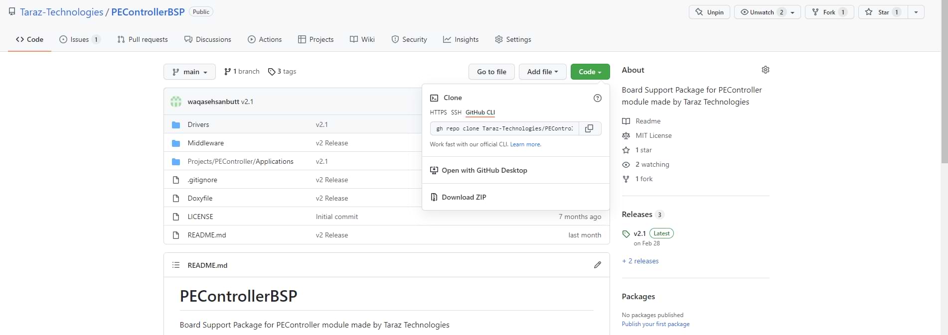Click the README.md file icon in file list
Image resolution: width=948 pixels, height=335 pixels.
click(176, 235)
